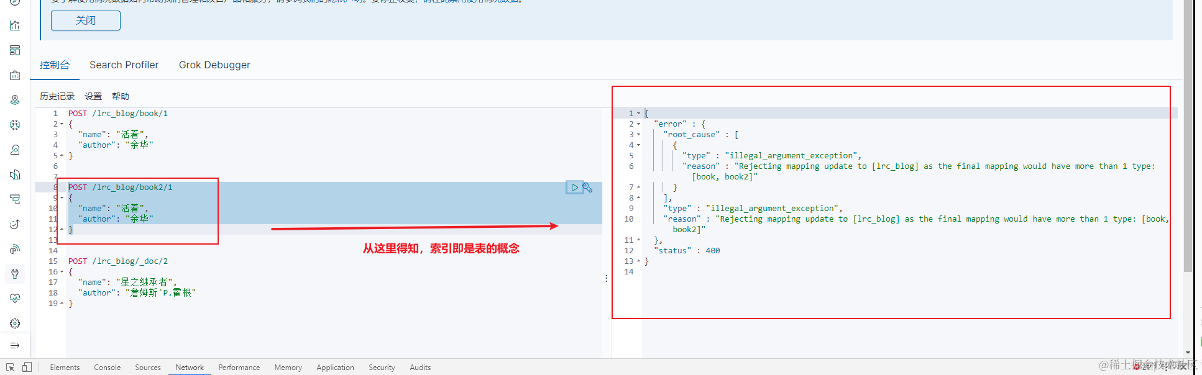Collapse response fold arrow at line 1

tap(638, 114)
